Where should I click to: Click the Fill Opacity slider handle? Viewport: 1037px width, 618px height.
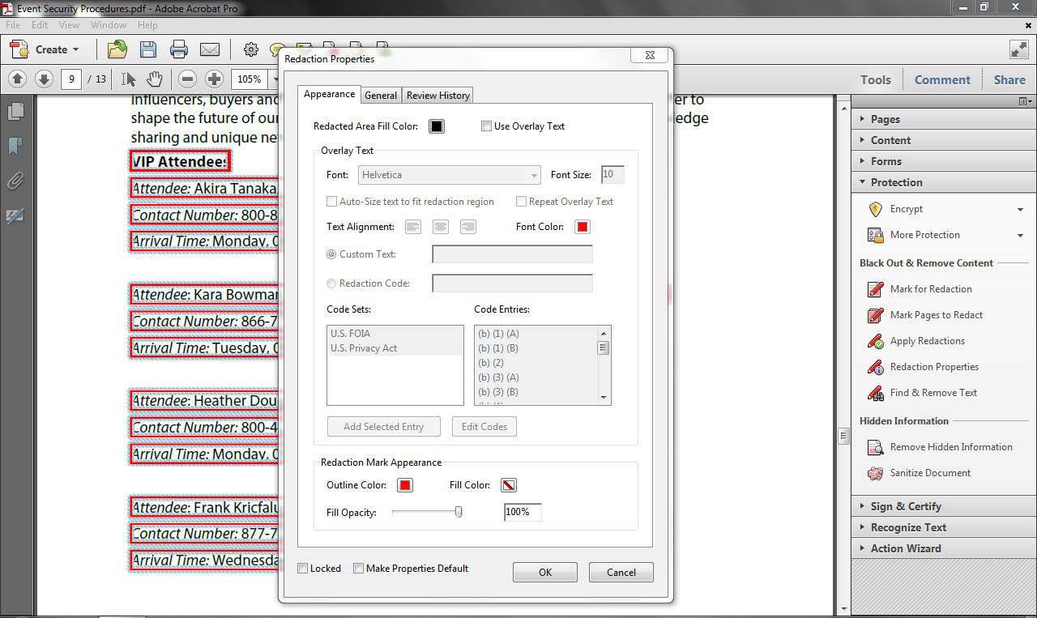pos(459,512)
